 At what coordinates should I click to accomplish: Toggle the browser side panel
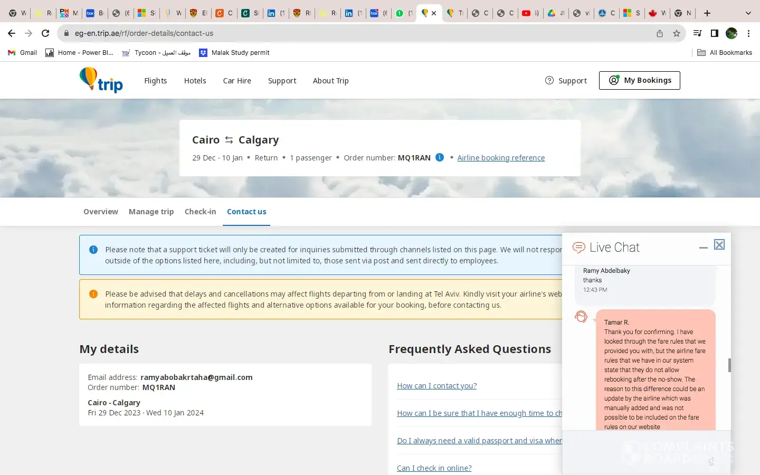coord(714,33)
